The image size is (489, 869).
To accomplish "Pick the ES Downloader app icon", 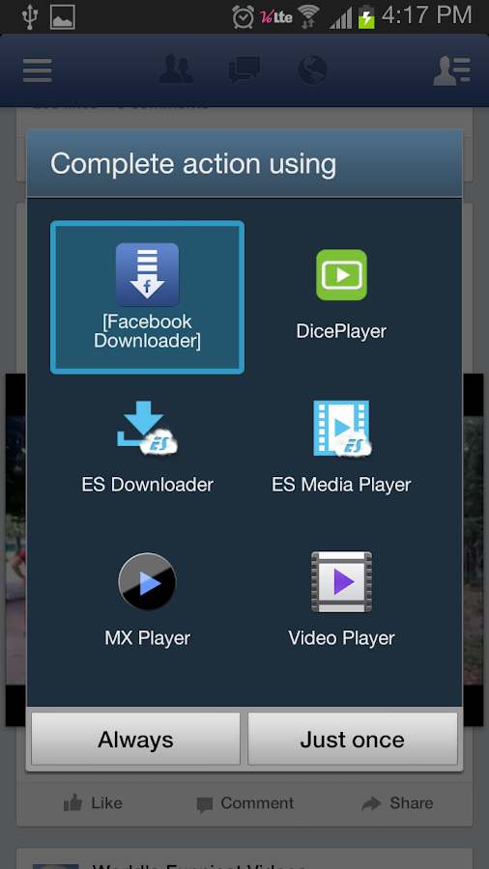I will (x=148, y=428).
